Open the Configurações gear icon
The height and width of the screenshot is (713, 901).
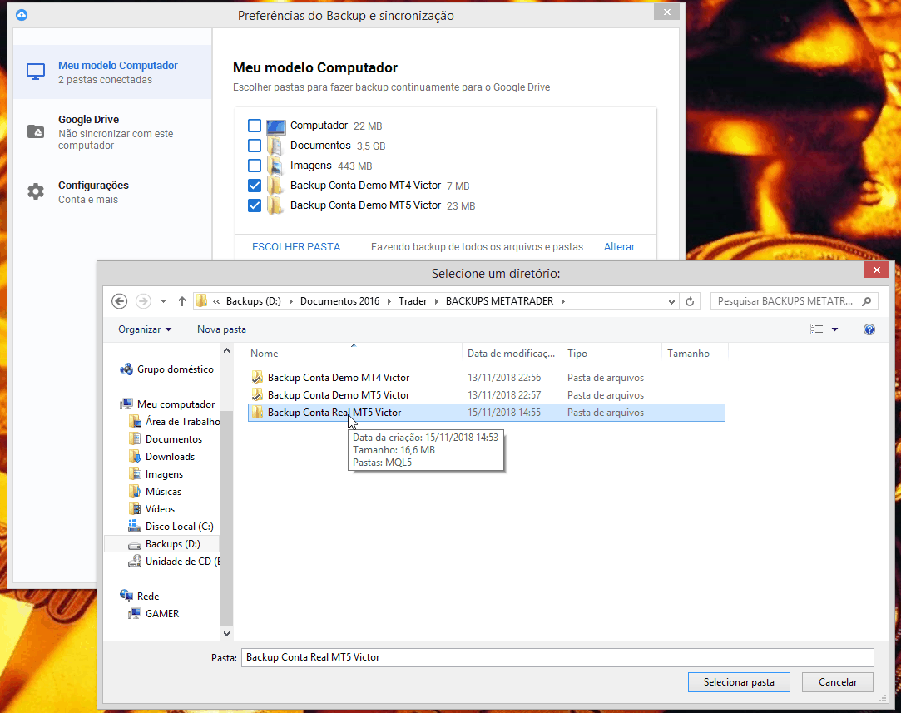(x=36, y=191)
